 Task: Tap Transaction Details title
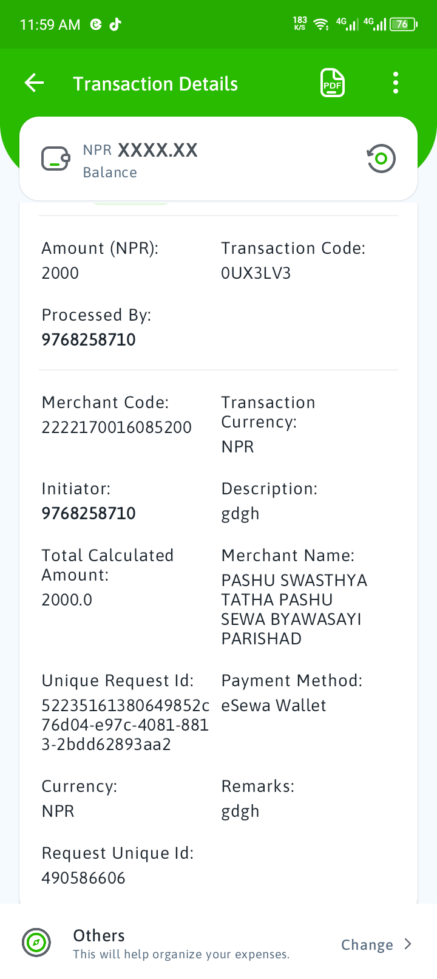155,84
